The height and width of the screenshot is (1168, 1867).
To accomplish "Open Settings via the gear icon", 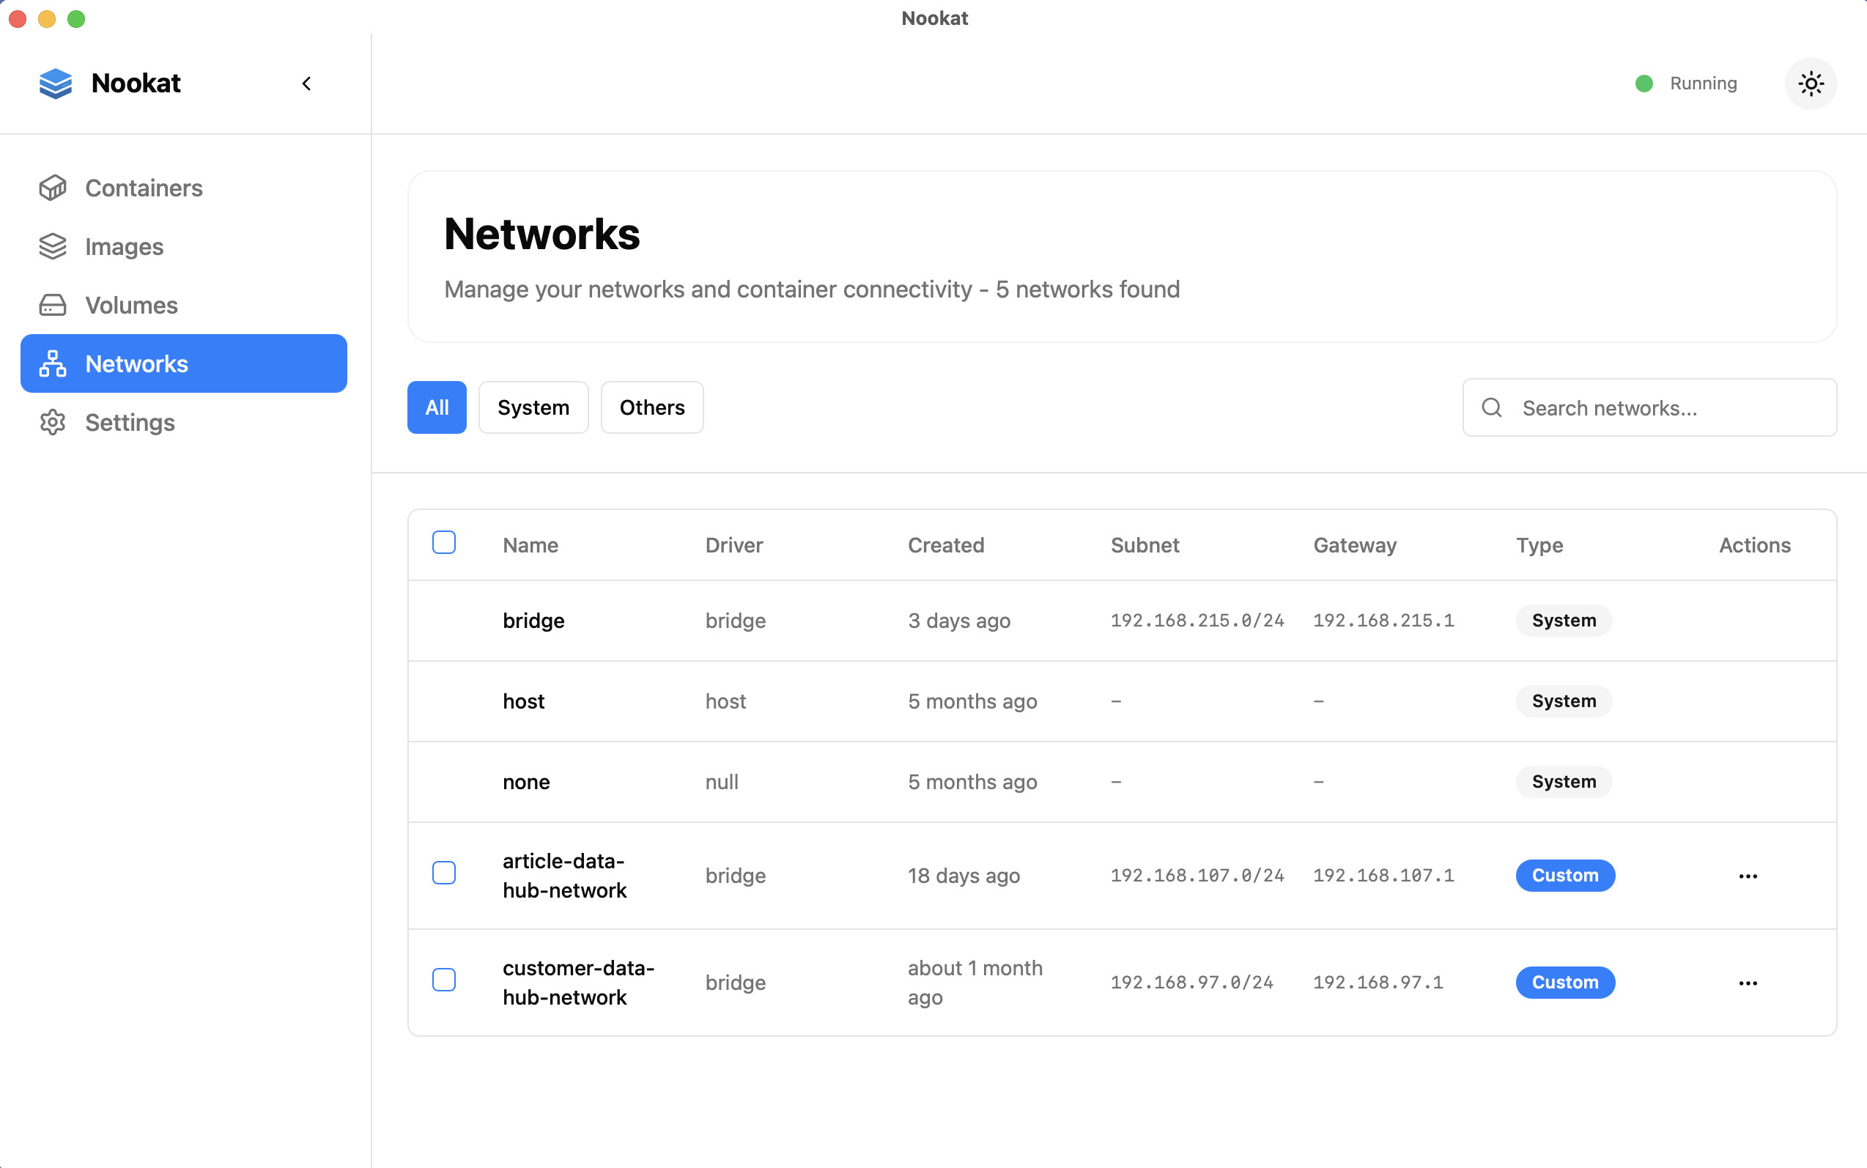I will click(53, 423).
